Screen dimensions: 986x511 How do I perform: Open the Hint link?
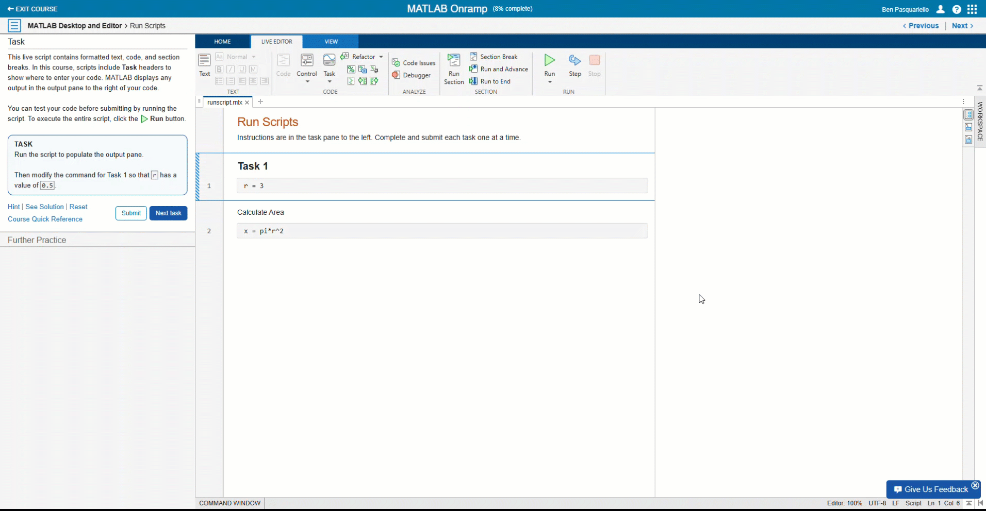click(13, 207)
